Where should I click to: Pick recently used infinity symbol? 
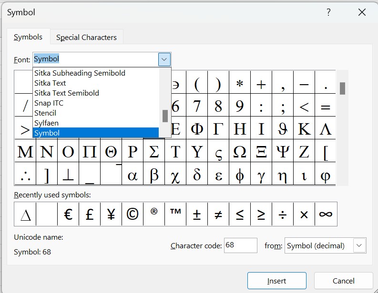coord(326,214)
